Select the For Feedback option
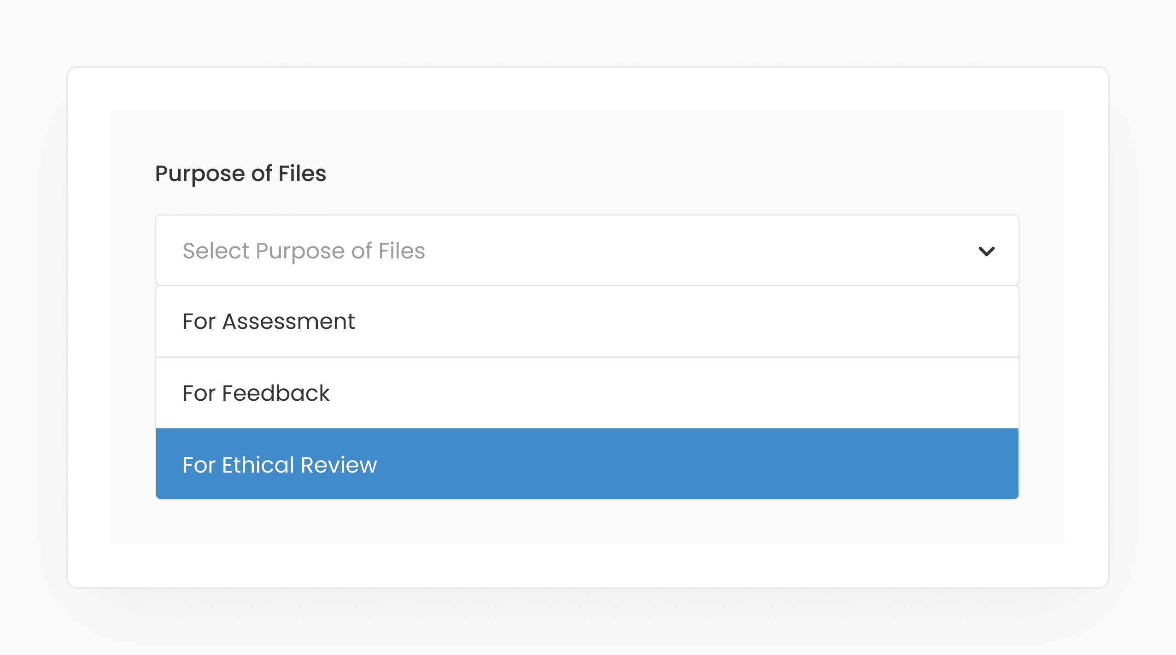 click(587, 393)
